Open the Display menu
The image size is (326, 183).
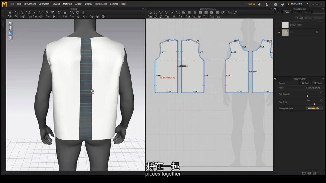(89, 4)
